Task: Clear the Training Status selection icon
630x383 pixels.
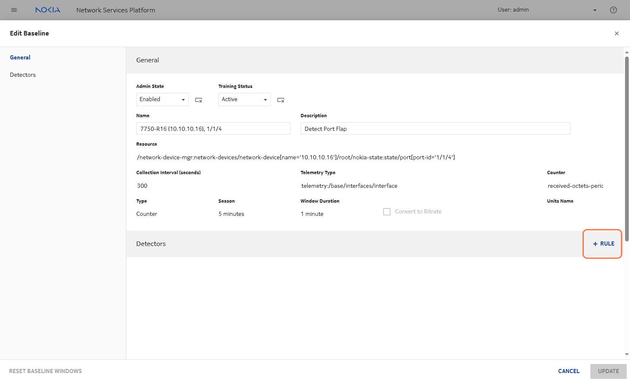Action: point(281,100)
